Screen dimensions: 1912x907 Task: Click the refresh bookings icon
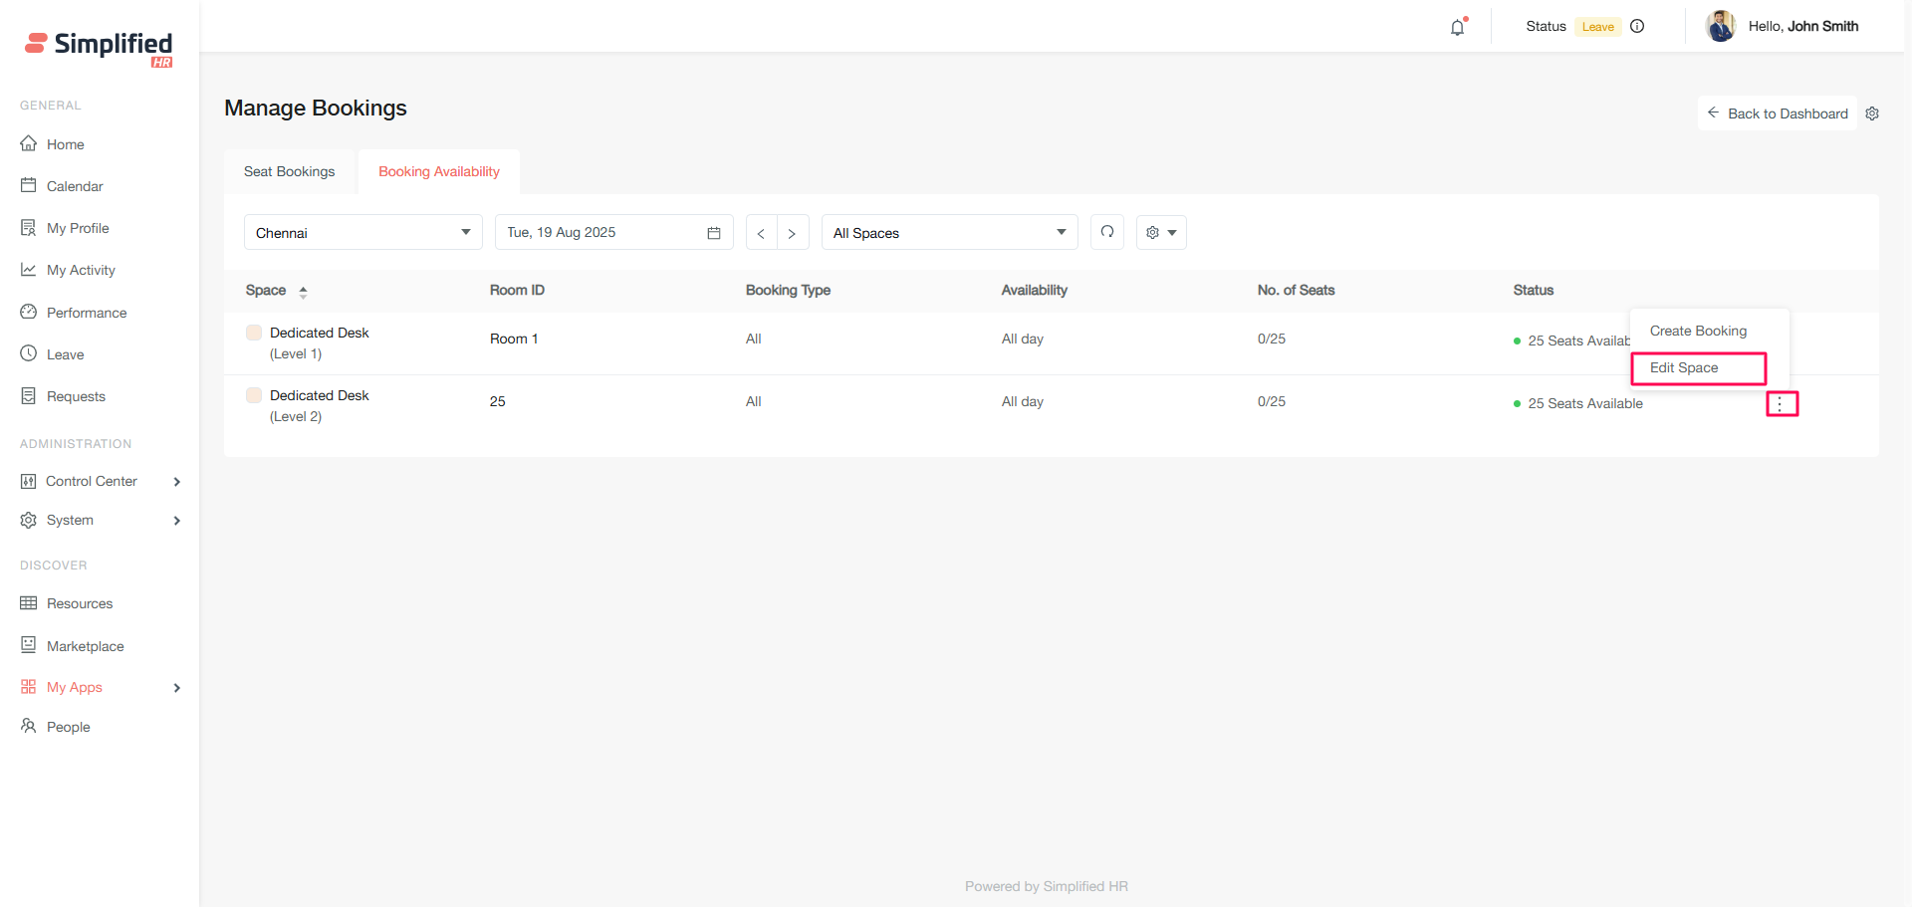point(1107,232)
